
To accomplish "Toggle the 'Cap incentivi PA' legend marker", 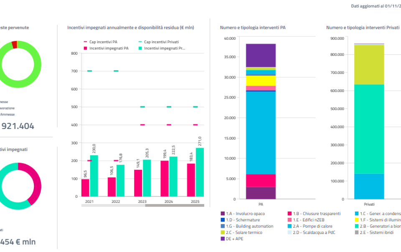I will [x=86, y=42].
